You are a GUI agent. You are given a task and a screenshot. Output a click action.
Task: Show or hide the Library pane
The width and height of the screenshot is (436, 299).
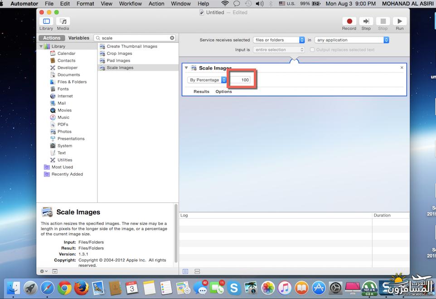tap(46, 21)
